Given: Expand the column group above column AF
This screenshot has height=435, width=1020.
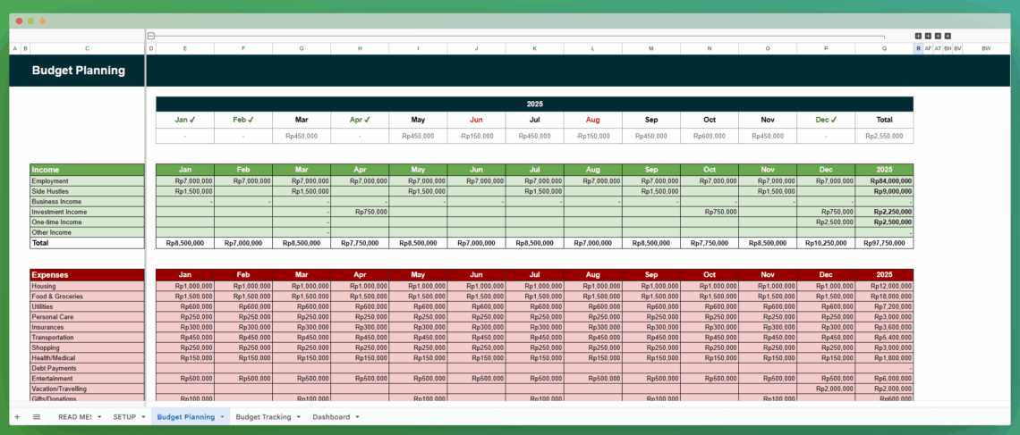Looking at the screenshot, I should pos(928,37).
